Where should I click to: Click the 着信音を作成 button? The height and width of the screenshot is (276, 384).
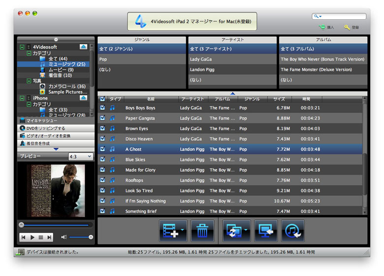pos(55,144)
